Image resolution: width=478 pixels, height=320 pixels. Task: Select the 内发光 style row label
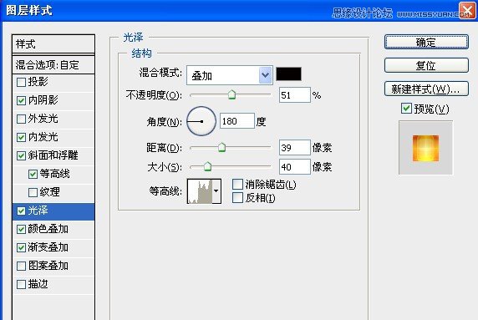coord(43,137)
